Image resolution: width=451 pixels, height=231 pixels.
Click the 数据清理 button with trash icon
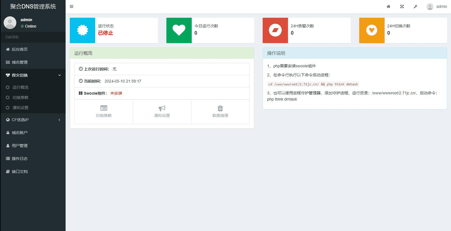pyautogui.click(x=220, y=112)
